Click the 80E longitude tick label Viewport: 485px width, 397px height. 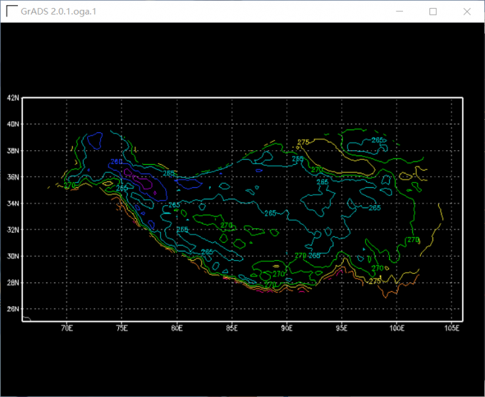tap(176, 328)
